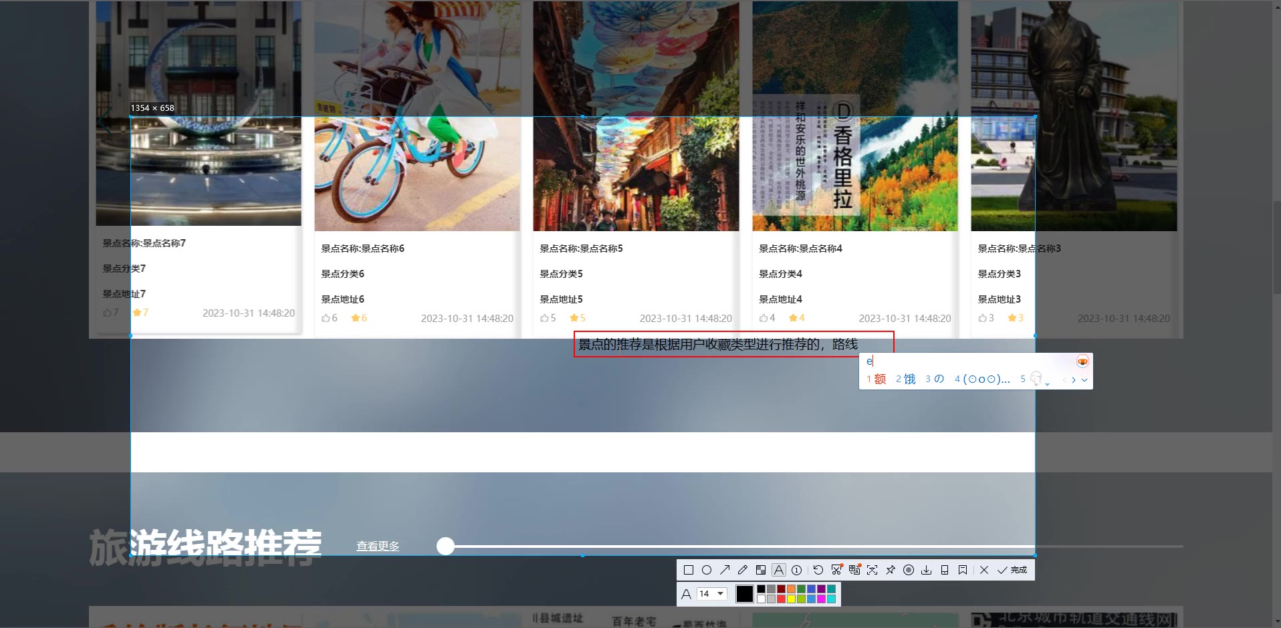Viewport: 1281px width, 628px height.
Task: Choose IME candidate 1 额
Action: pos(877,379)
